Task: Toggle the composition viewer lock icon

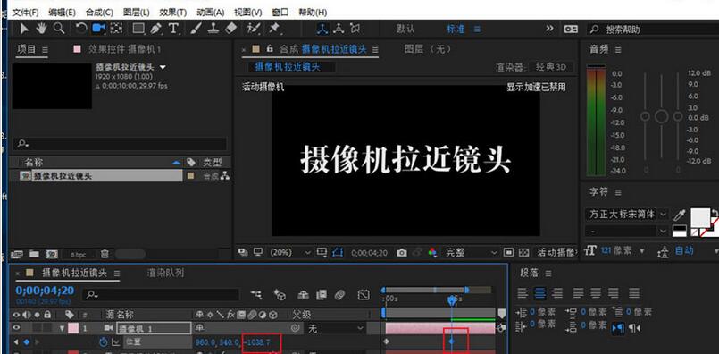Action: click(x=270, y=48)
